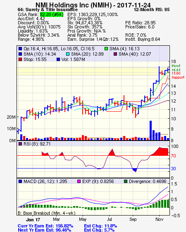Select 'Proj Growth: N/A %' text

click(86, 31)
